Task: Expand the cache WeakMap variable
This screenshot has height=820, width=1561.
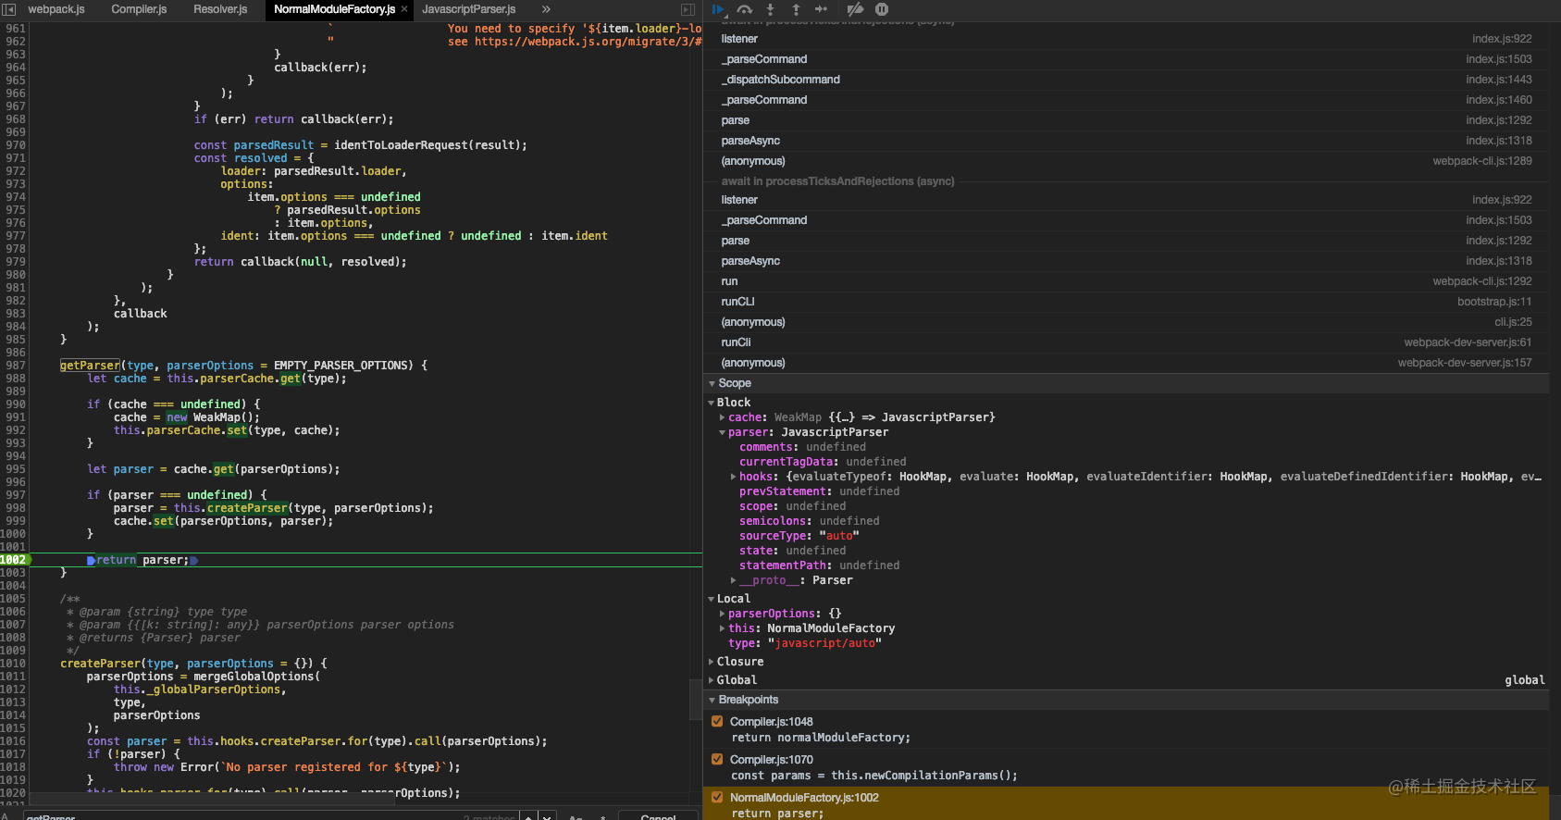Action: 722,417
